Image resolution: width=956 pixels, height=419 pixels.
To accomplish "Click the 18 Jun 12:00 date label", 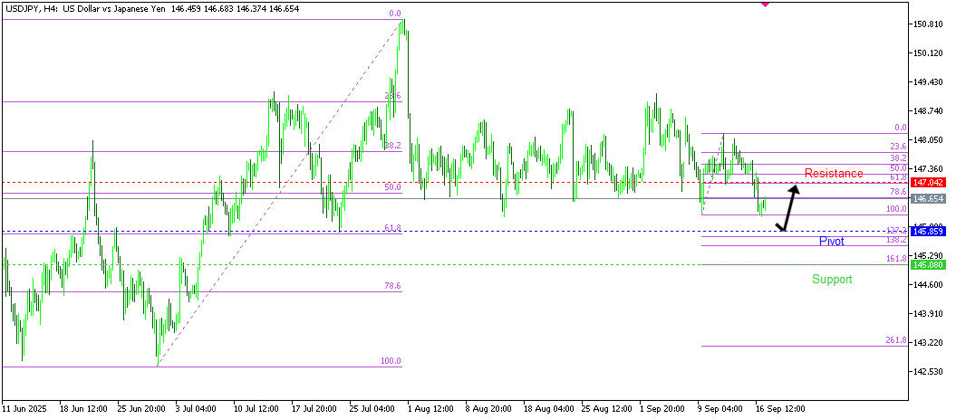I will (x=85, y=408).
